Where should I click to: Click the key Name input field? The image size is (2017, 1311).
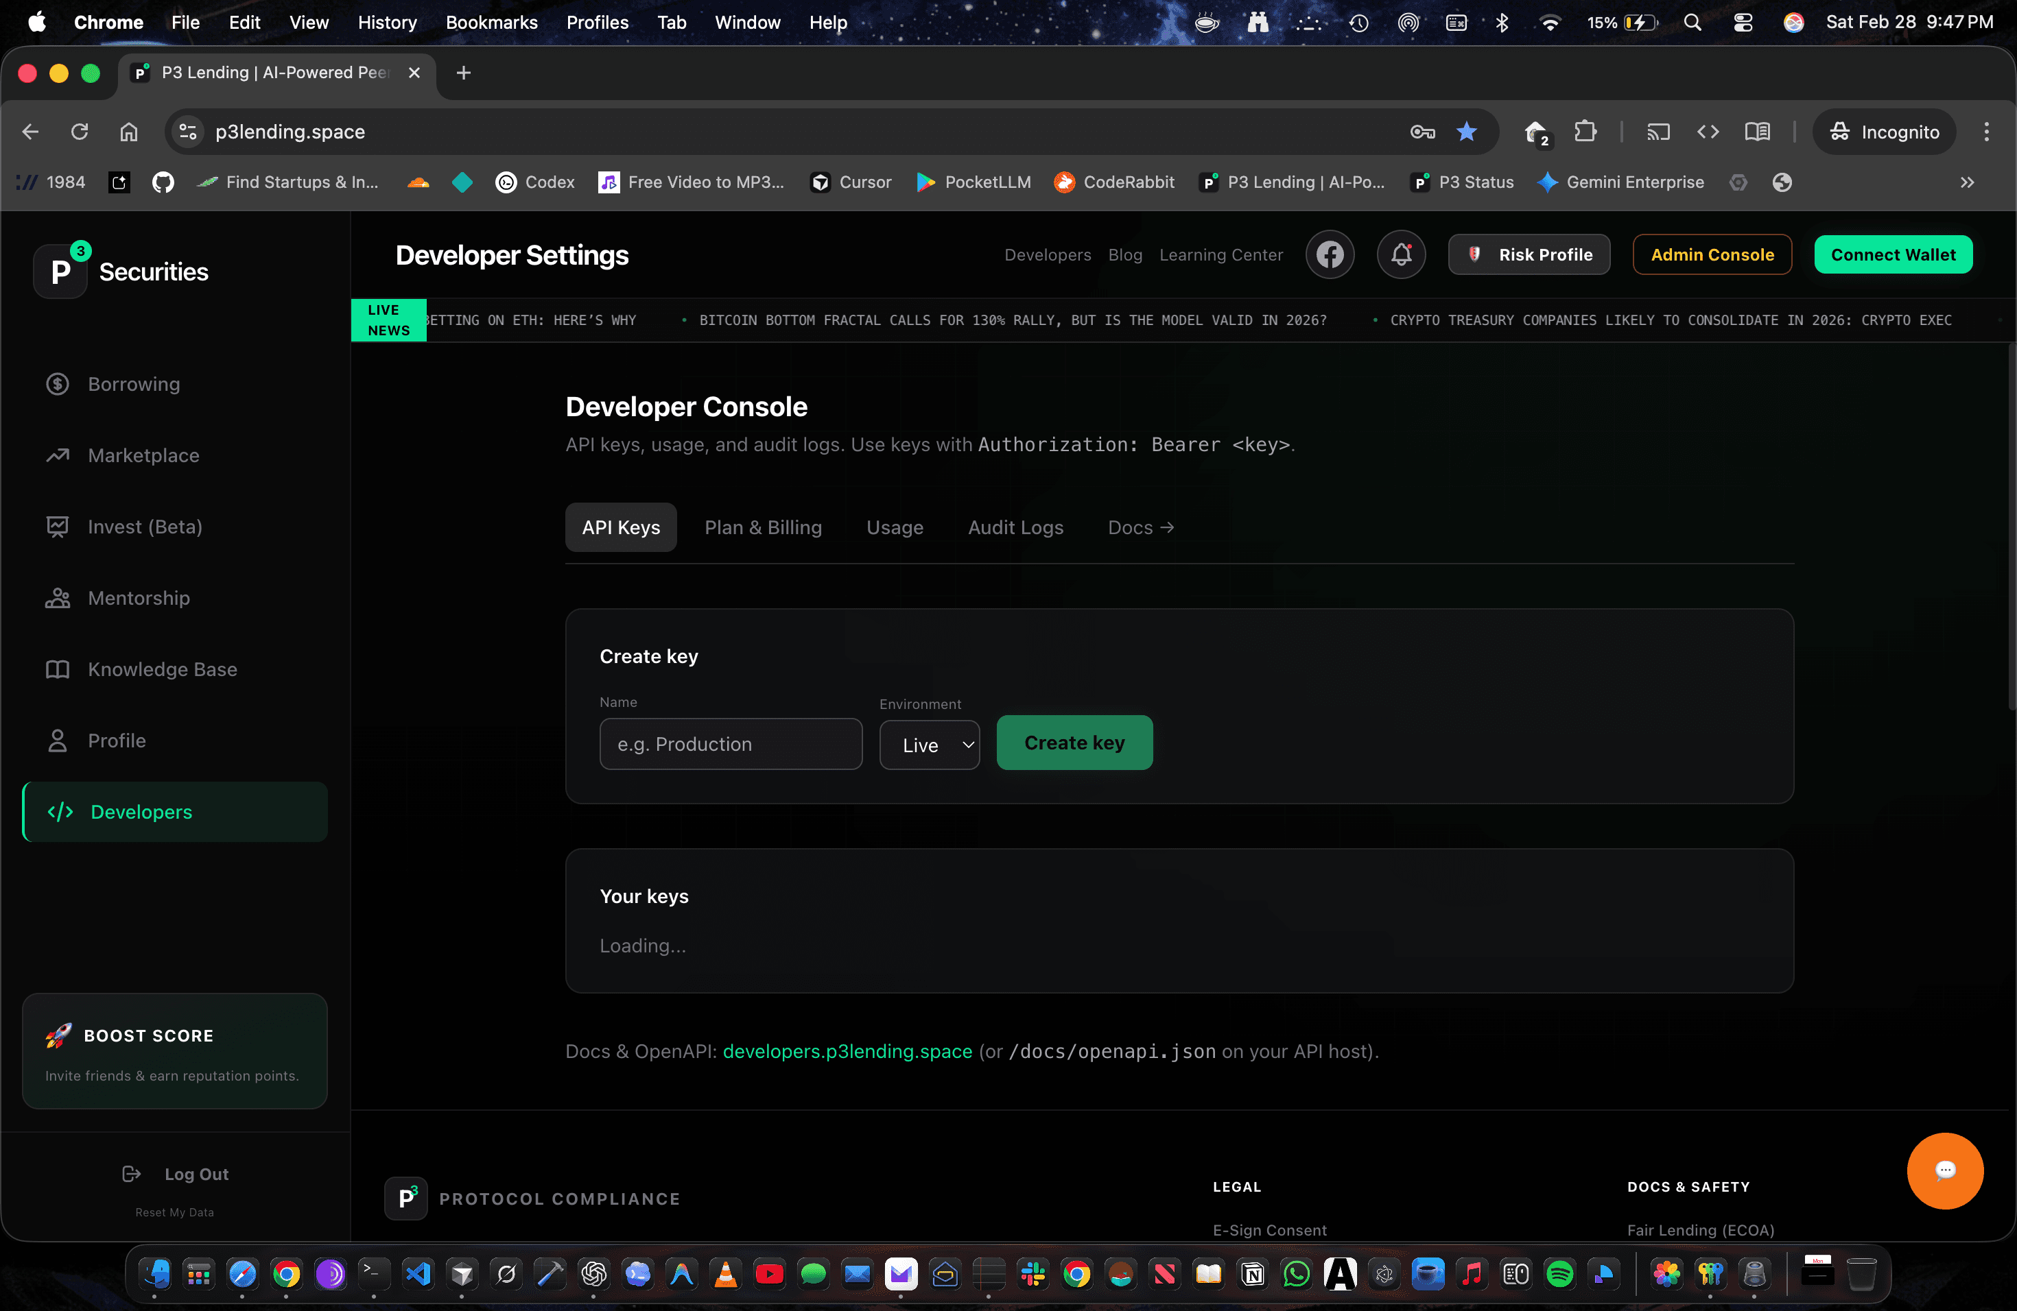tap(731, 743)
